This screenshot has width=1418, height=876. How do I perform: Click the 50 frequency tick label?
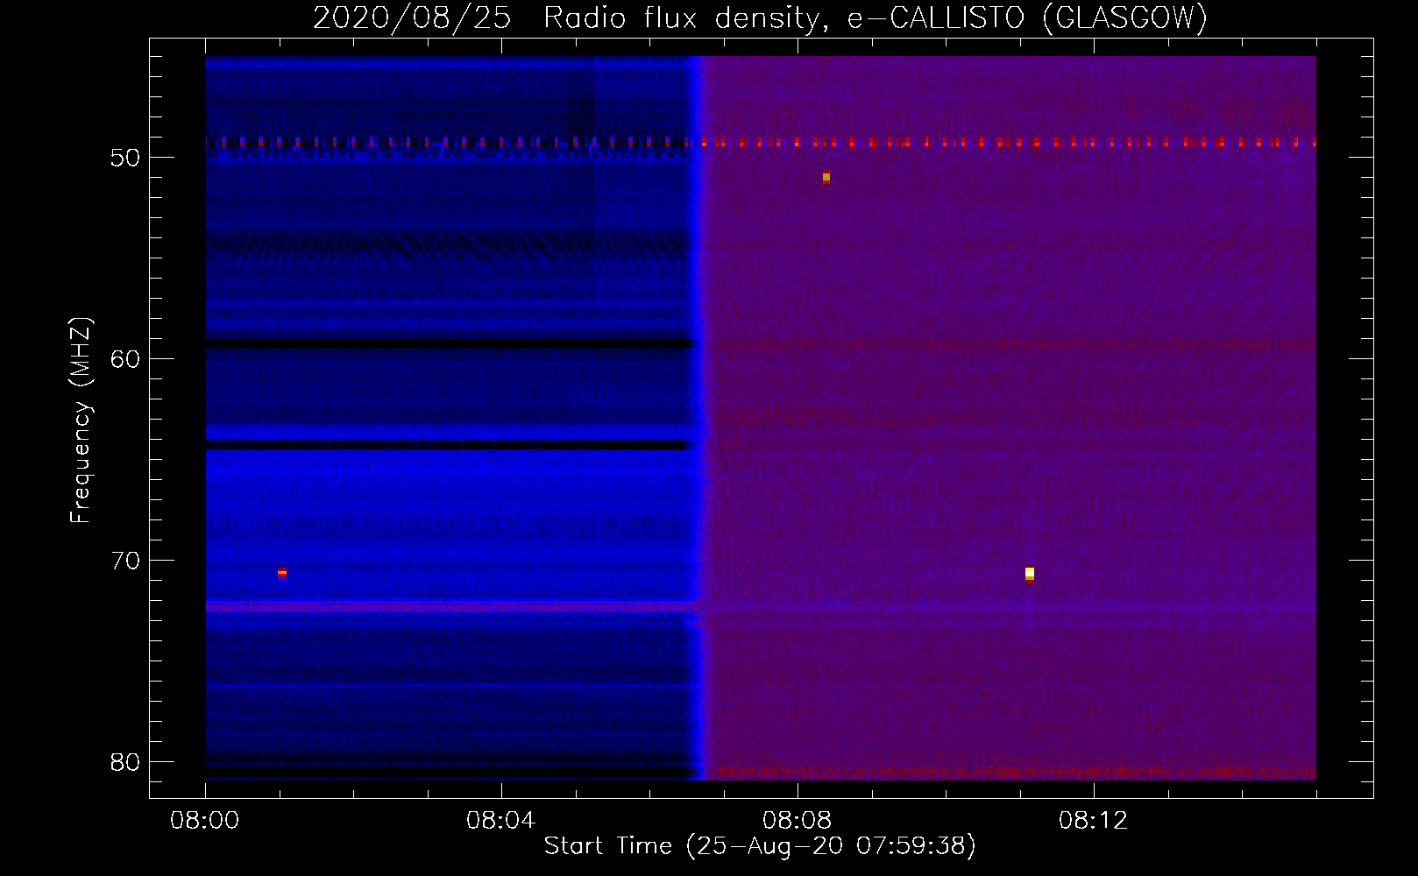[125, 158]
